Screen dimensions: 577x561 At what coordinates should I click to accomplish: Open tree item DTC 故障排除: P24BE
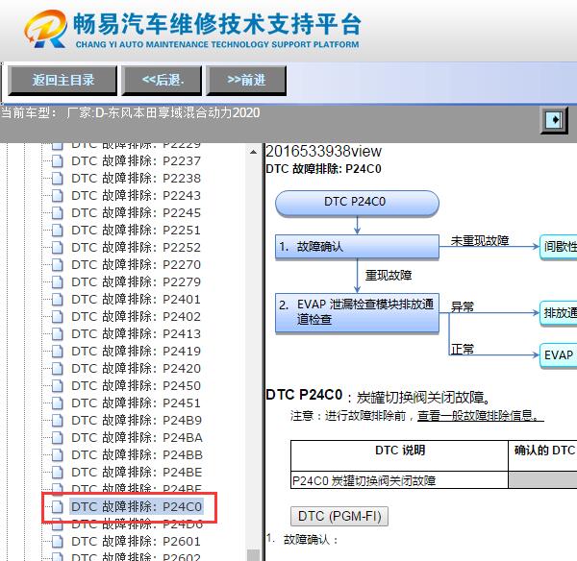[137, 472]
